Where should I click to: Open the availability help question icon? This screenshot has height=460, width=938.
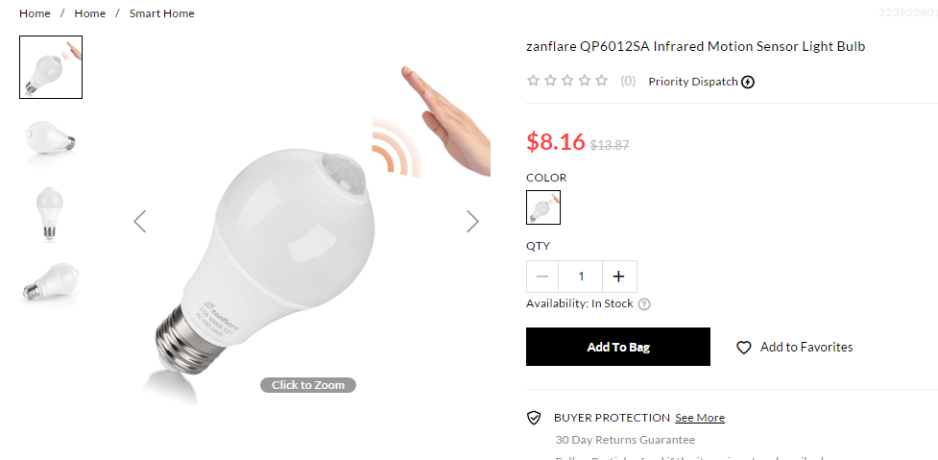pyautogui.click(x=644, y=303)
